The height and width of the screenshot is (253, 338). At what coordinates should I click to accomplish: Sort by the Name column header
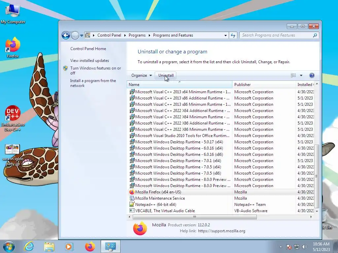tap(179, 85)
